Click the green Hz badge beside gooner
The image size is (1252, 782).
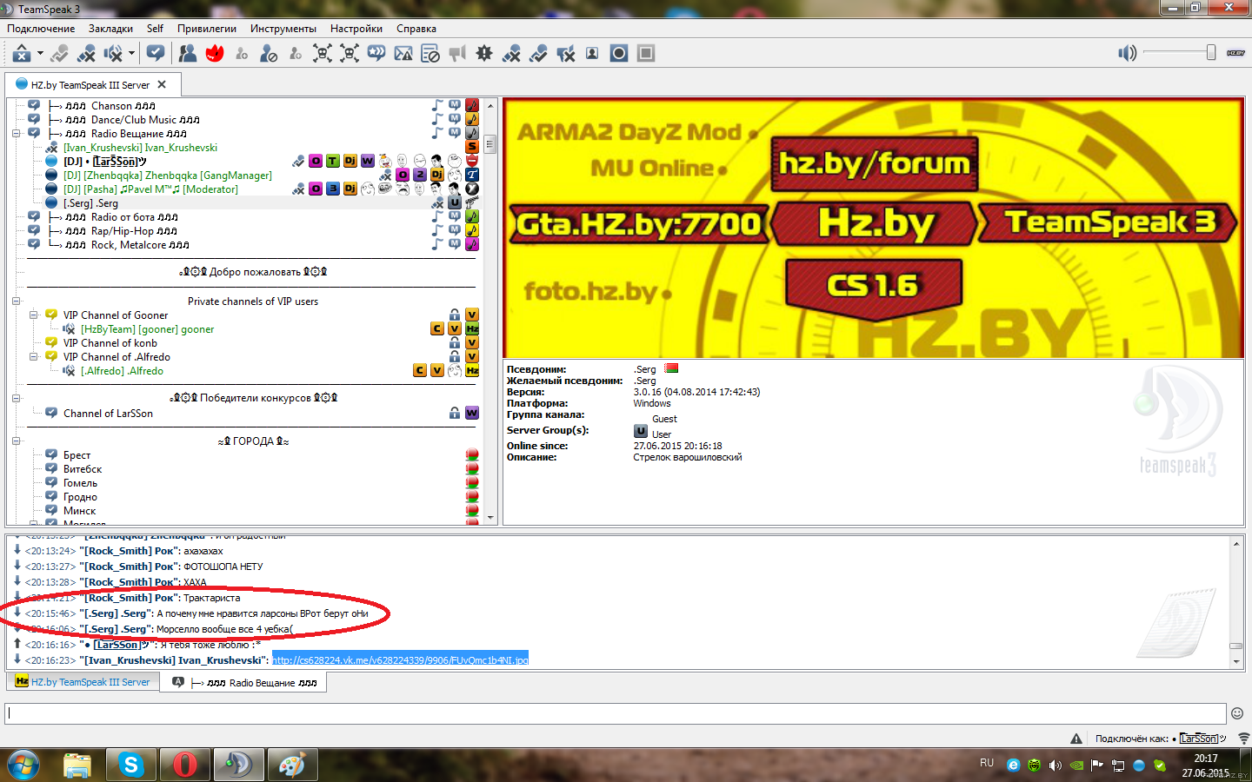point(472,328)
